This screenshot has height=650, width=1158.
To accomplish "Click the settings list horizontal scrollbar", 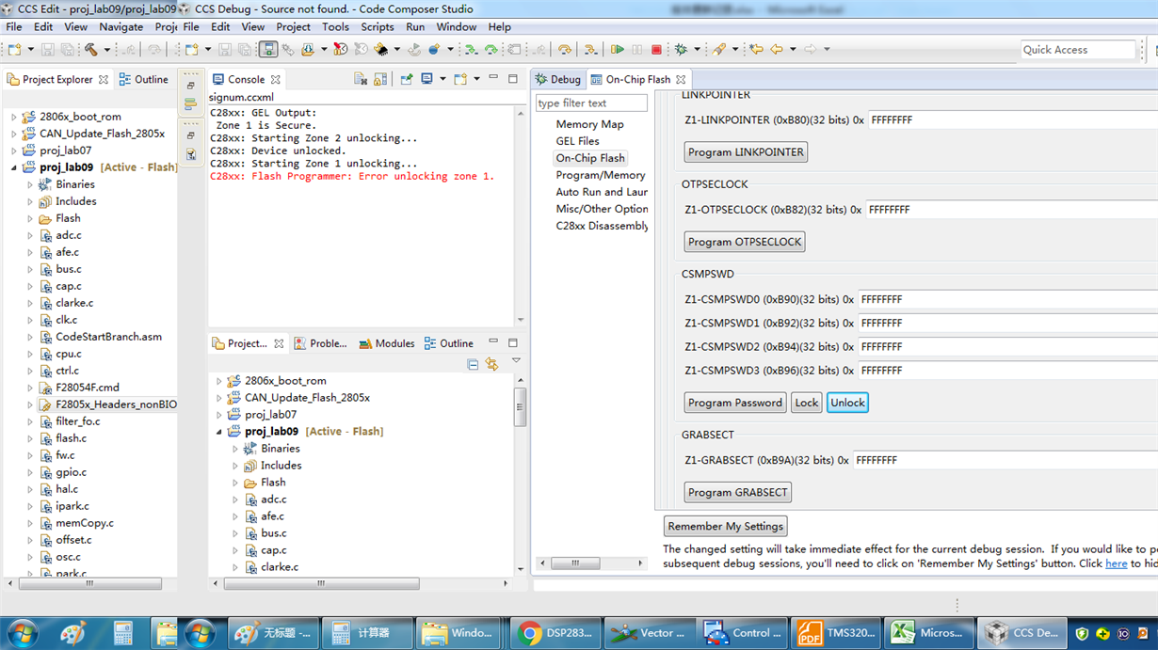I will (591, 563).
